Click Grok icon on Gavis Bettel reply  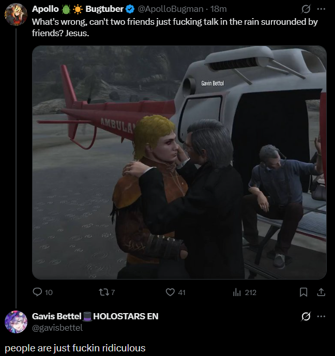tap(306, 316)
